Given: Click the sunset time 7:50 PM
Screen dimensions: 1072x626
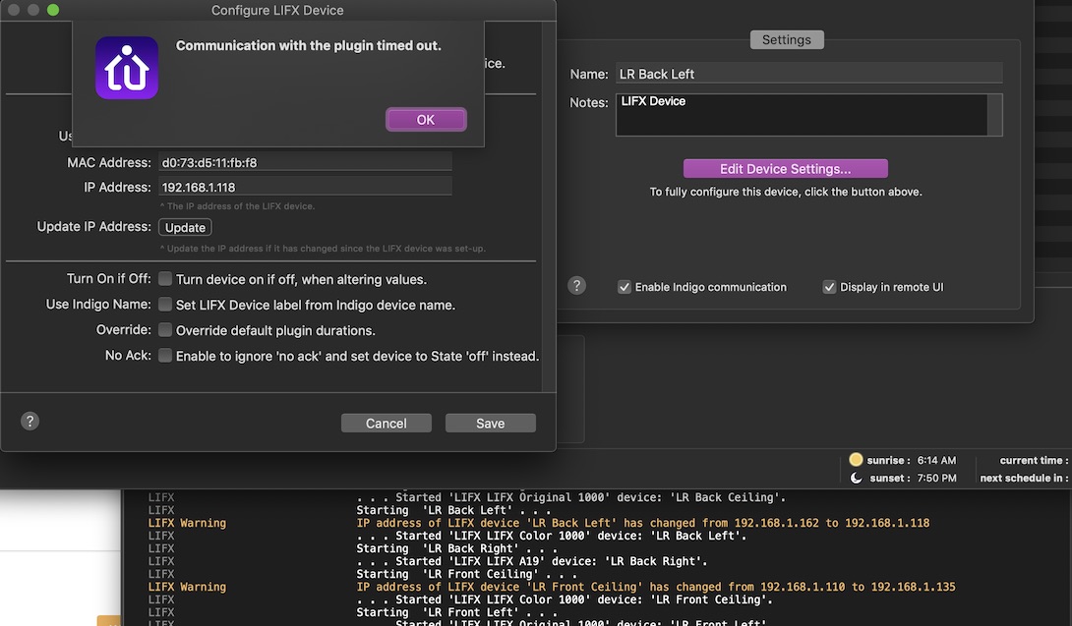Looking at the screenshot, I should coord(936,478).
